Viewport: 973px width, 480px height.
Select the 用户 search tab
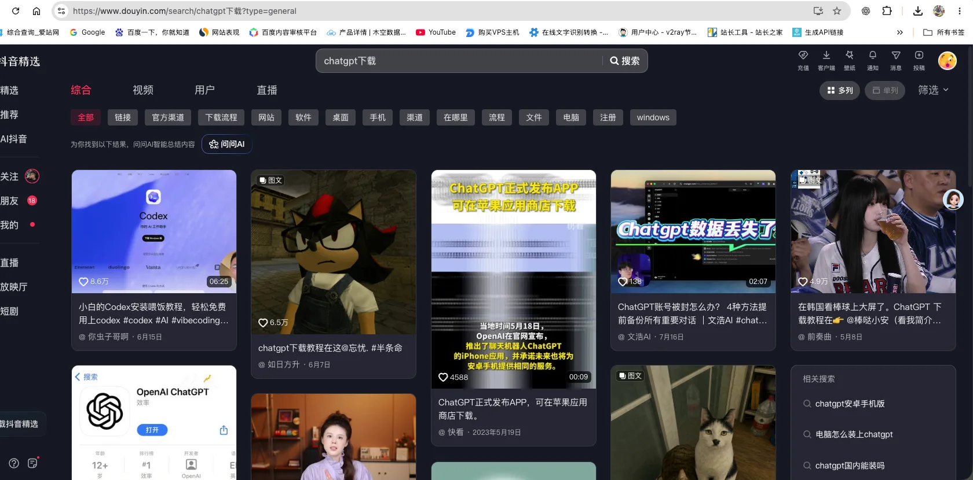point(204,90)
